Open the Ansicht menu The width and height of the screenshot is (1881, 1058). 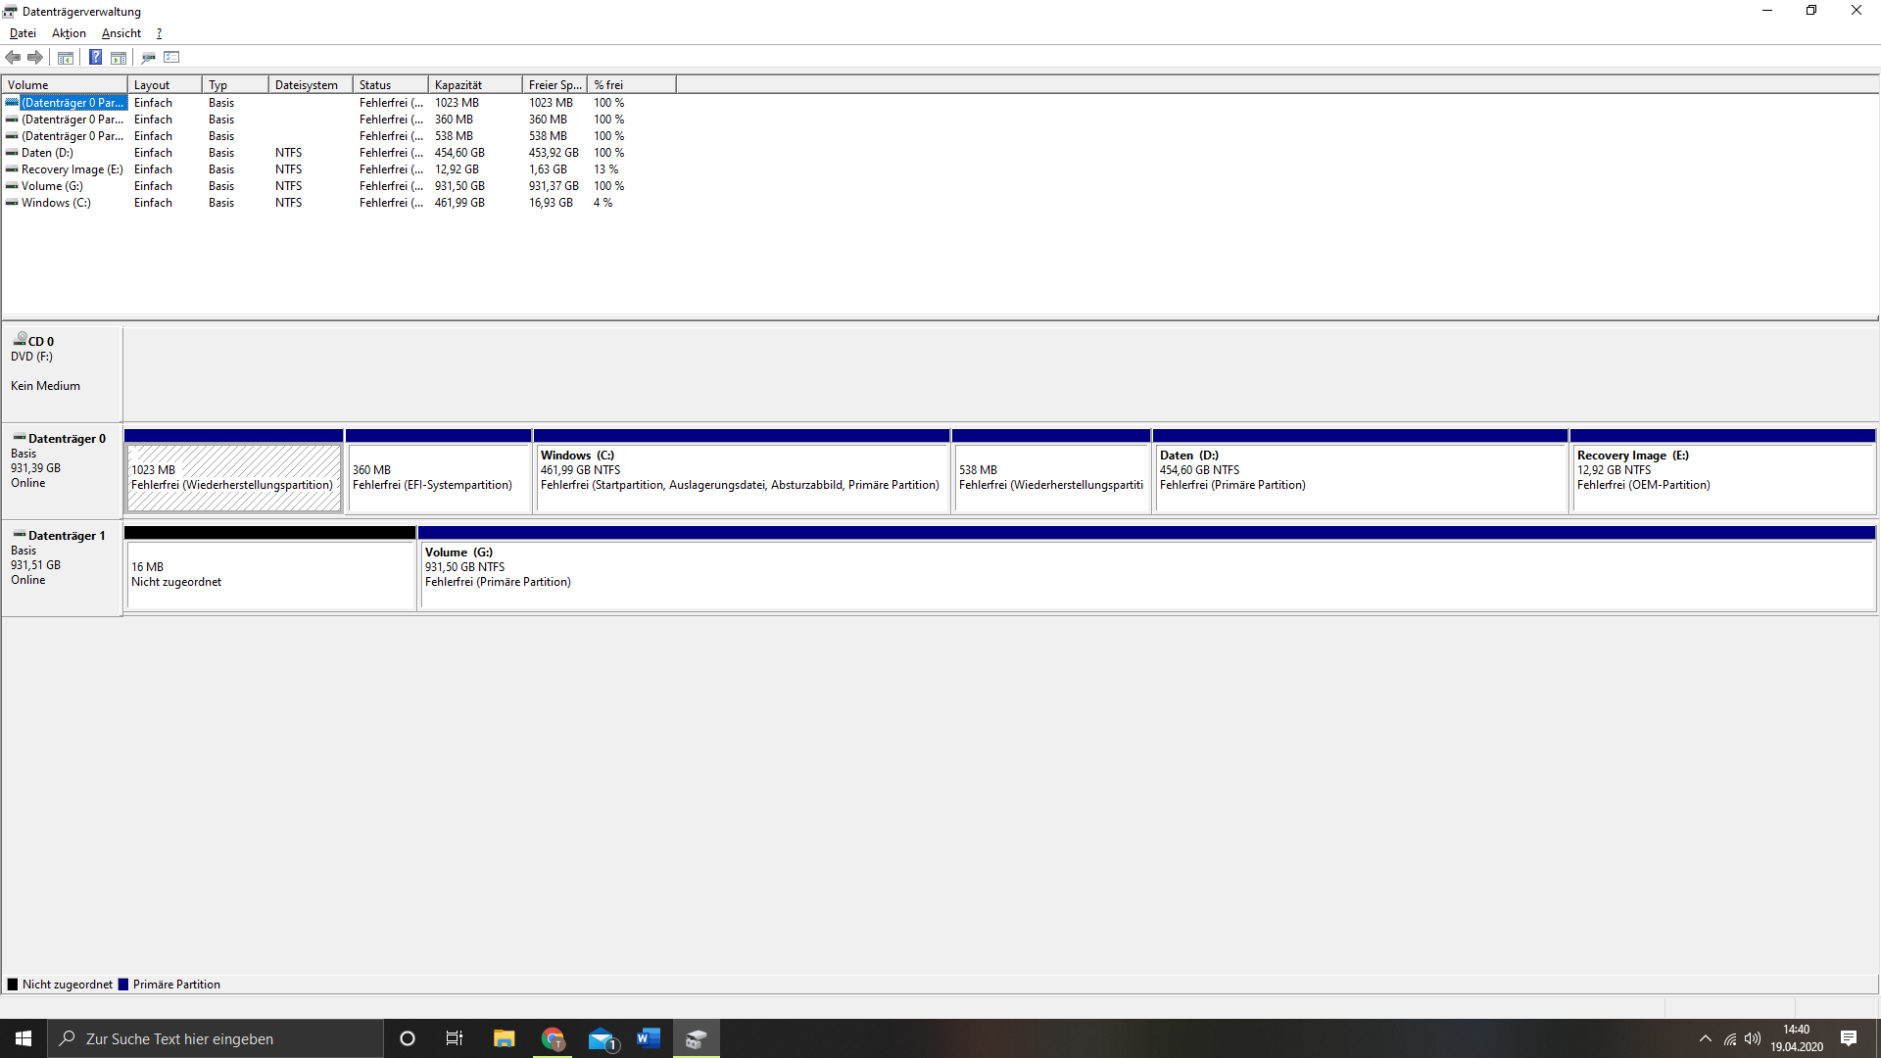tap(121, 33)
